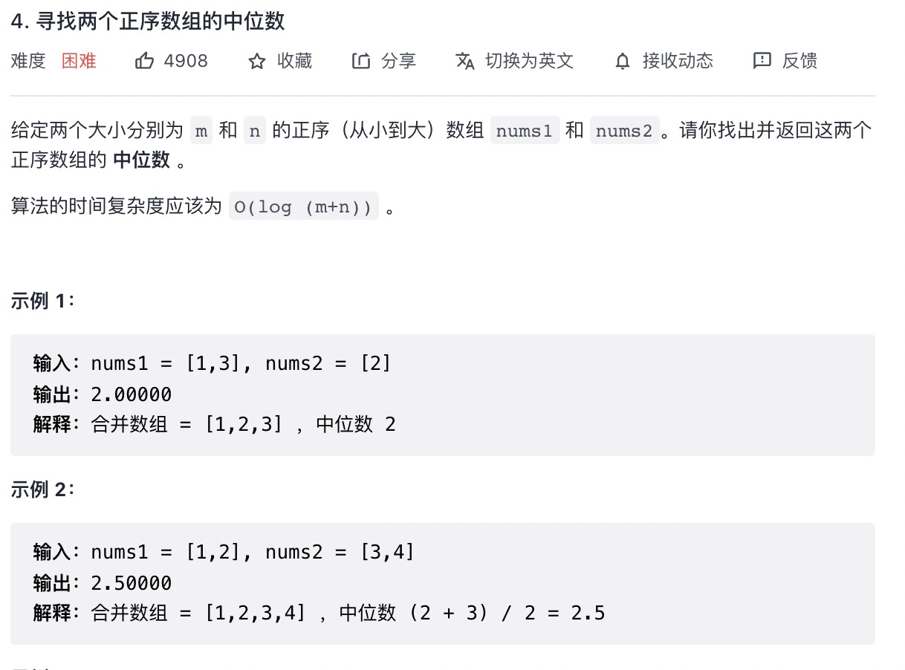905x670 pixels.
Task: Click inside the 示例 1 code block
Action: [443, 394]
